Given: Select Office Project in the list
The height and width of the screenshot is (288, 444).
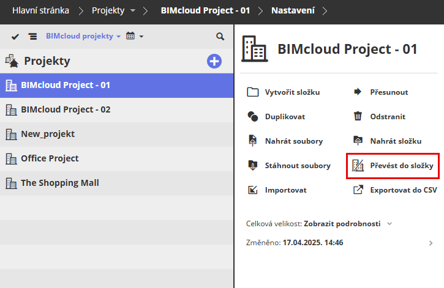Looking at the screenshot, I should pyautogui.click(x=116, y=158).
